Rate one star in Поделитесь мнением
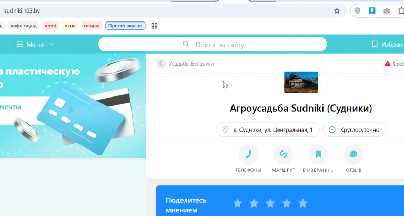 238,203
